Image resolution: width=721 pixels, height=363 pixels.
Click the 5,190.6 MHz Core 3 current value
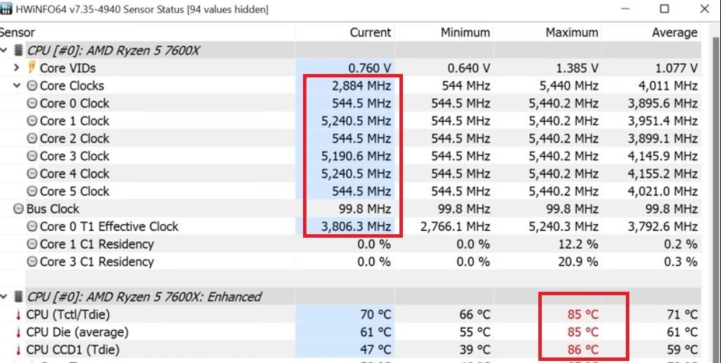(356, 156)
